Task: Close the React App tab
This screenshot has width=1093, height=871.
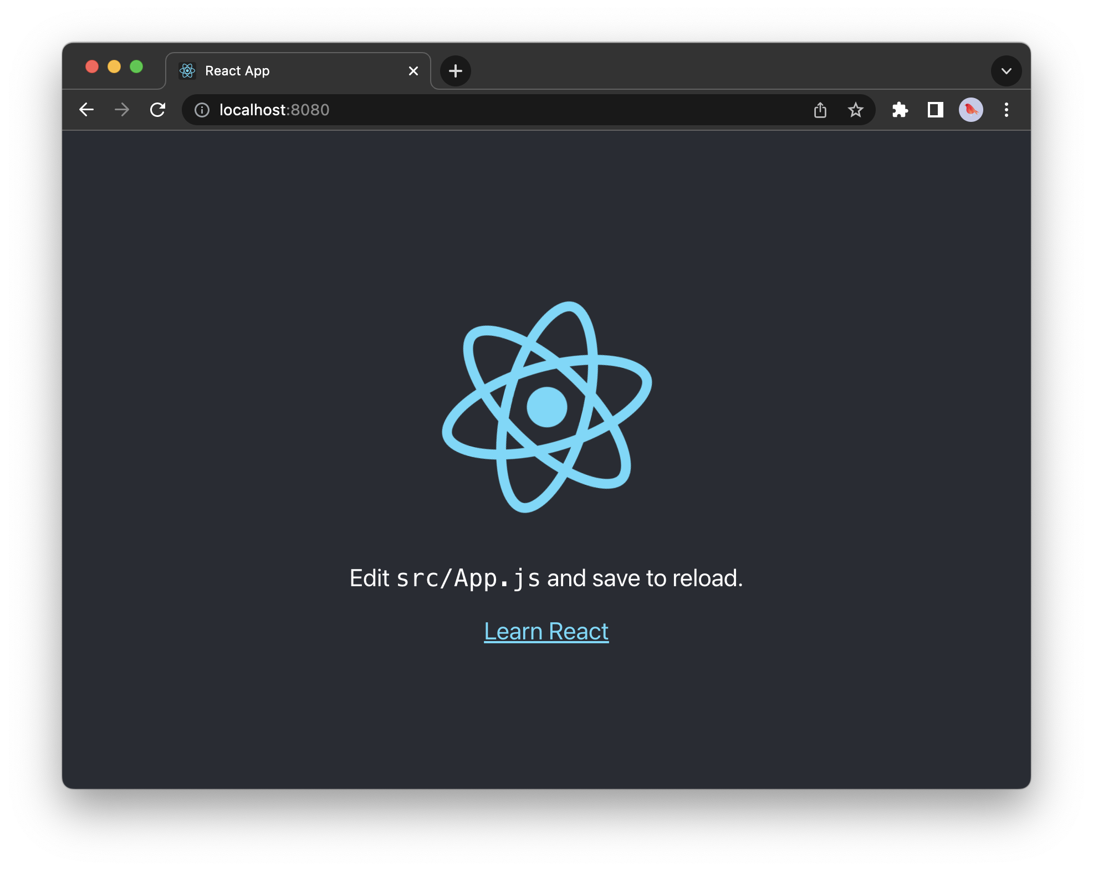Action: 413,71
